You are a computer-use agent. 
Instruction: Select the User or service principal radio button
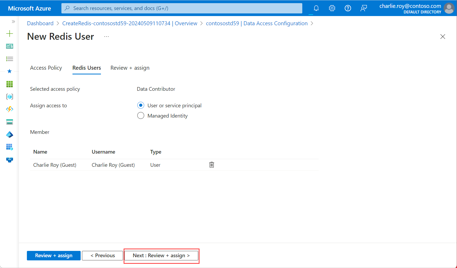pos(141,105)
